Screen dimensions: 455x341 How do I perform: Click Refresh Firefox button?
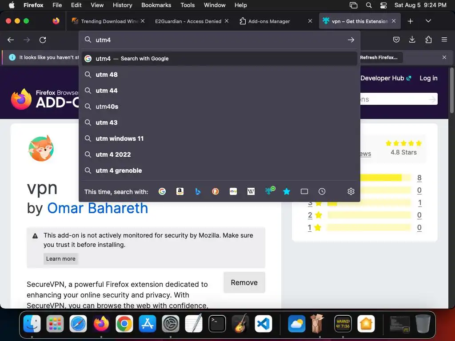click(x=380, y=57)
